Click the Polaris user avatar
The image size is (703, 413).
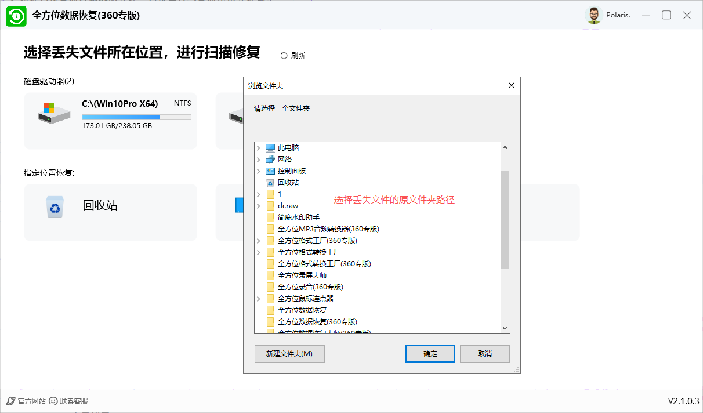pos(593,16)
